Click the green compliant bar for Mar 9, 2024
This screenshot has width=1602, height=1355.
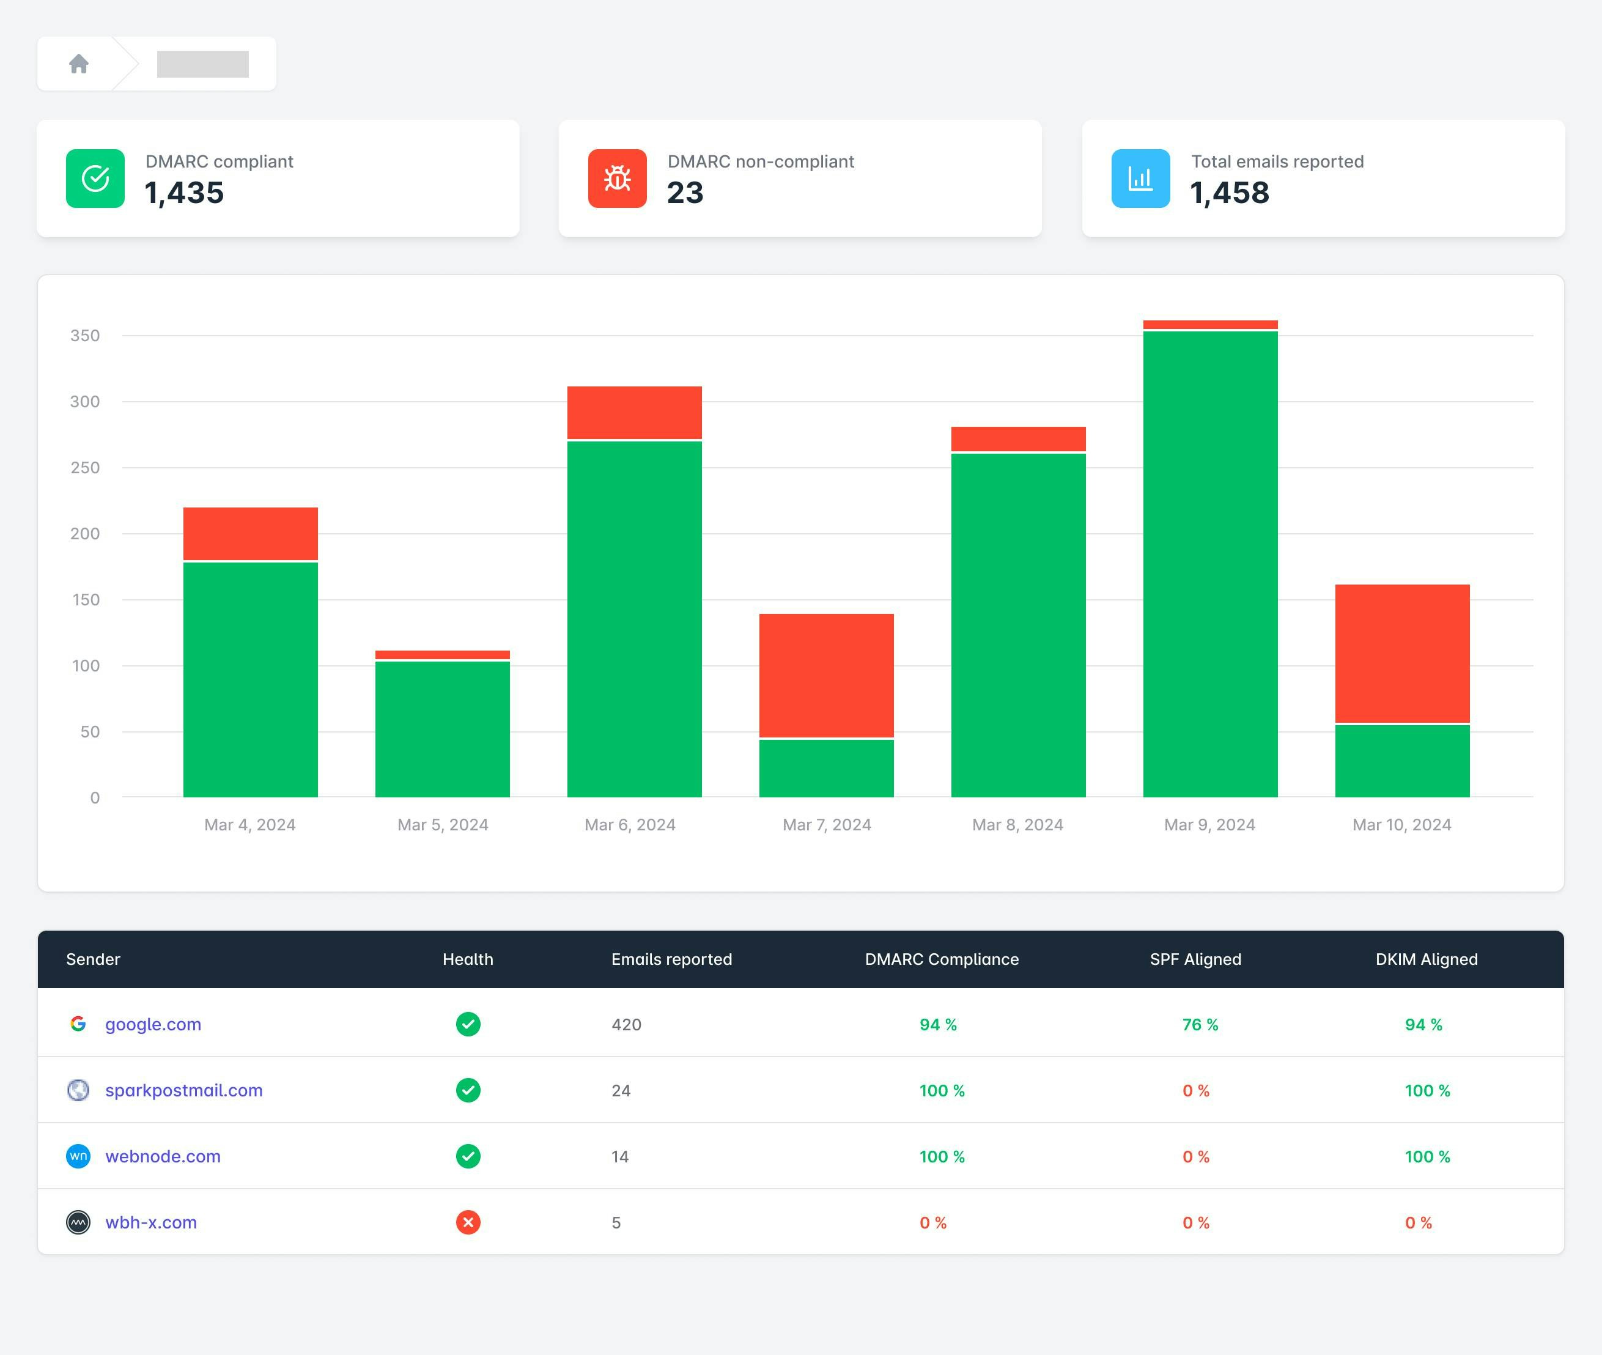[1210, 564]
